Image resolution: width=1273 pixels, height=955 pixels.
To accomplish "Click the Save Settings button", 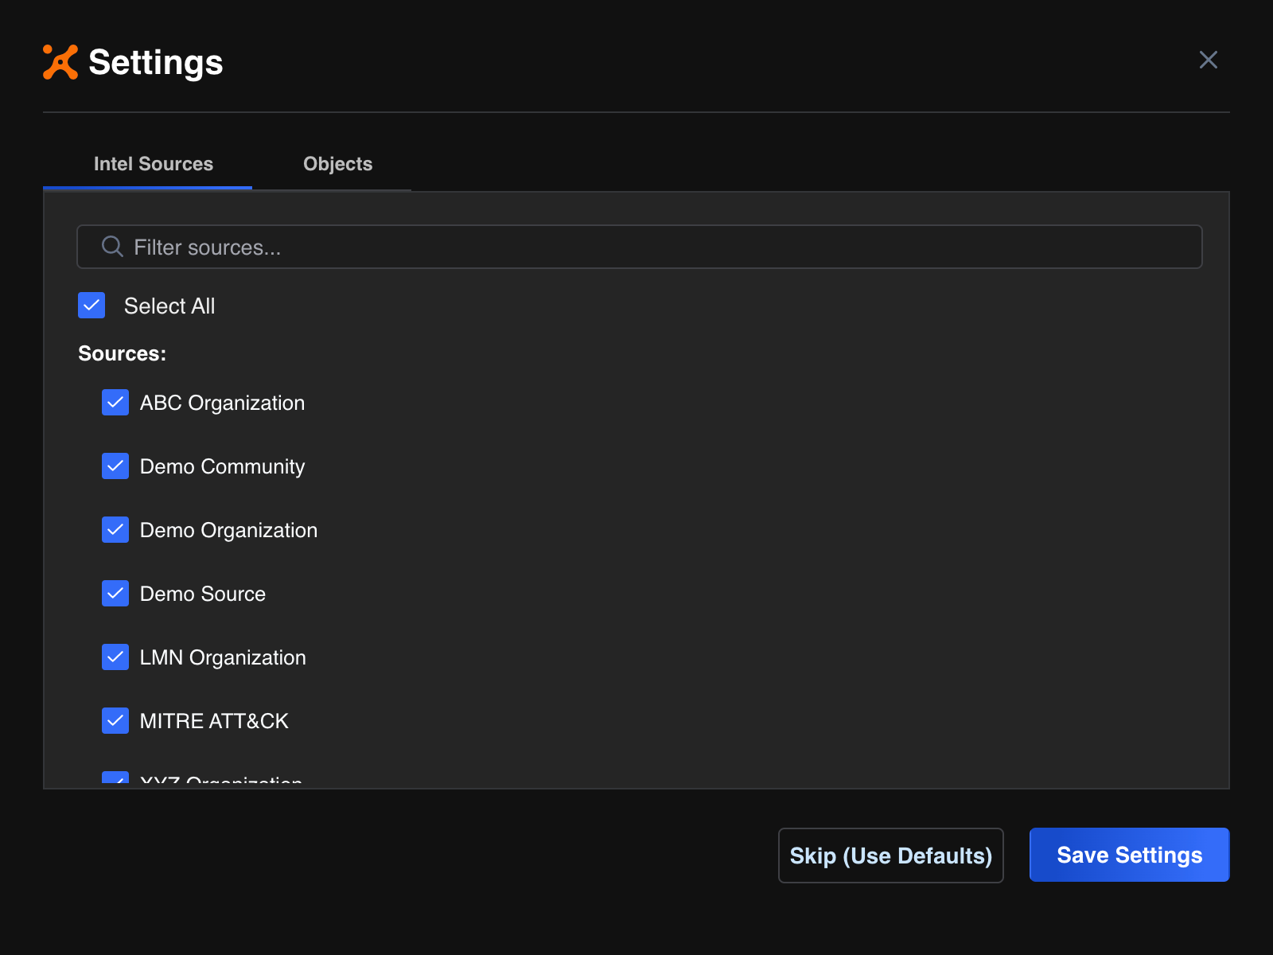I will pyautogui.click(x=1129, y=855).
